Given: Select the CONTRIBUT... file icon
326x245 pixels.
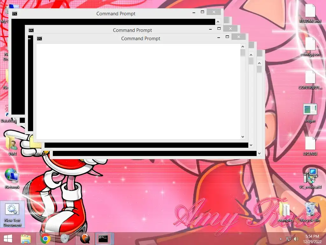Looking at the screenshot, I should click(x=310, y=80).
